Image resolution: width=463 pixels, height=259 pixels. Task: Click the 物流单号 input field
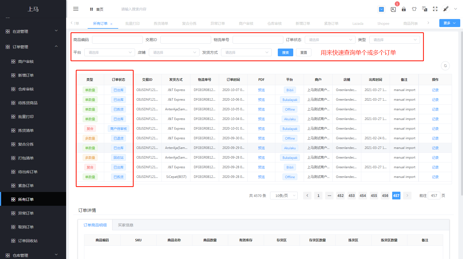pyautogui.click(x=258, y=40)
